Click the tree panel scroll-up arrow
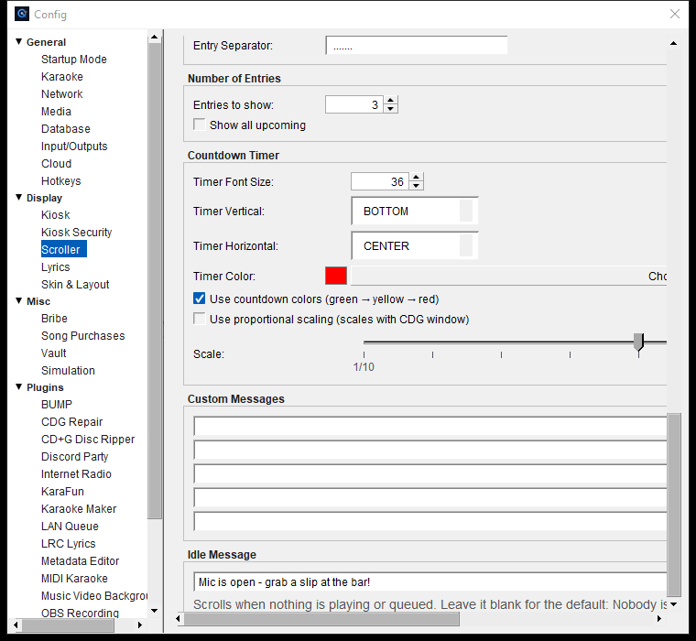 (x=155, y=37)
